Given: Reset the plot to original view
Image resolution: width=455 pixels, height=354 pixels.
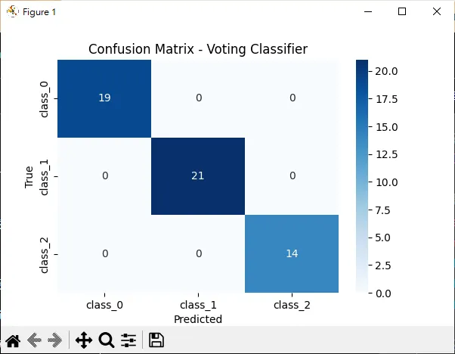Looking at the screenshot, I should tap(13, 340).
